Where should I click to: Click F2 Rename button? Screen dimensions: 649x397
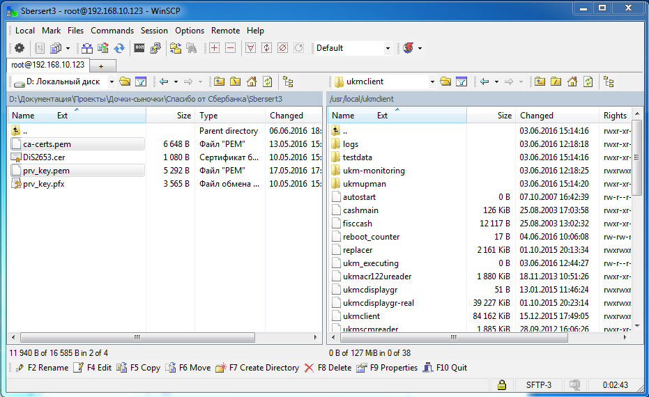pos(41,368)
